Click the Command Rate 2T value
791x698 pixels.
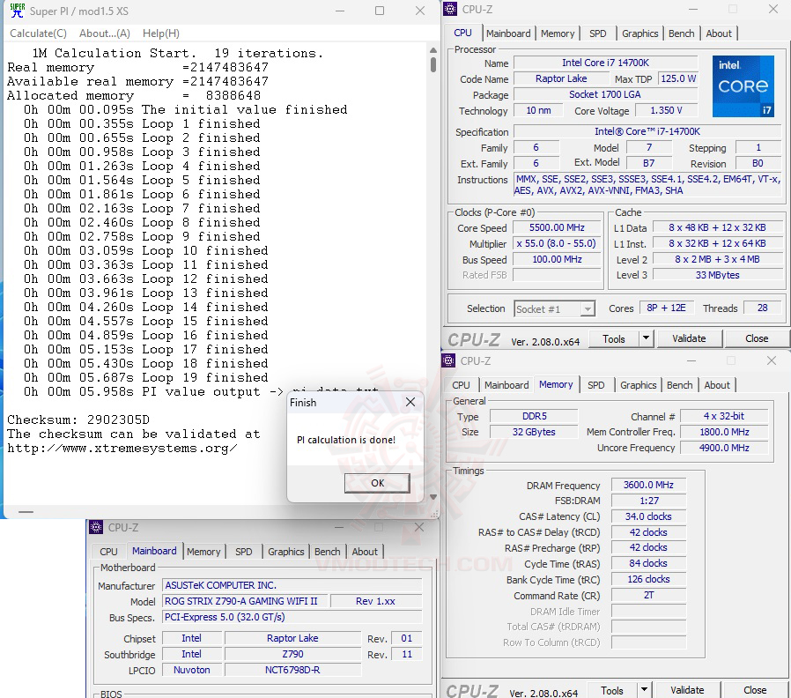pyautogui.click(x=648, y=595)
